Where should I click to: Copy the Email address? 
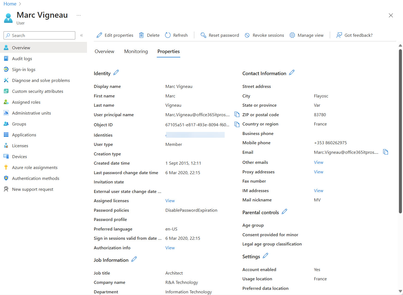(386, 152)
